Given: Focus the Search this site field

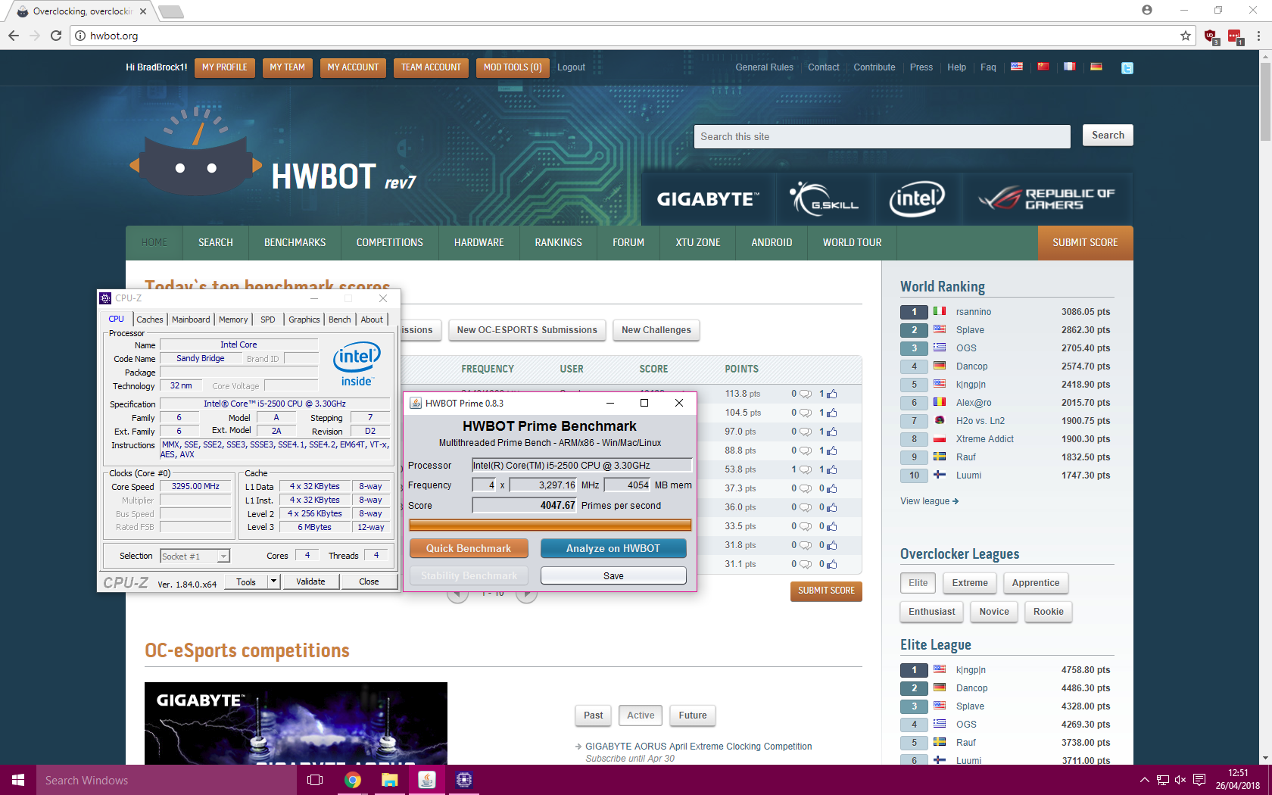Looking at the screenshot, I should pos(882,137).
